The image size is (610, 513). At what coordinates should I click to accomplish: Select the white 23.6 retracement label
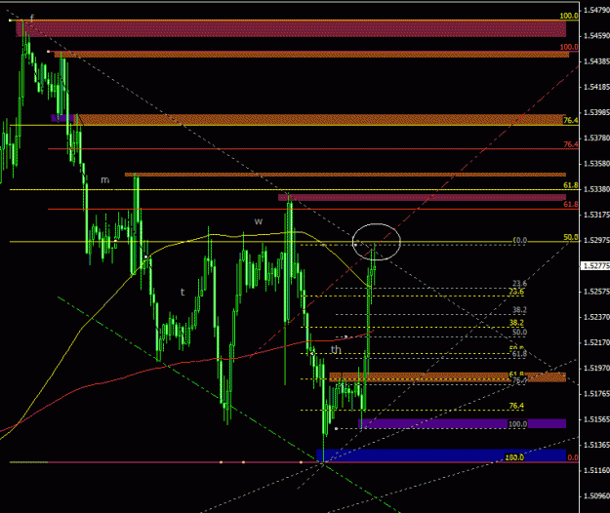click(520, 284)
